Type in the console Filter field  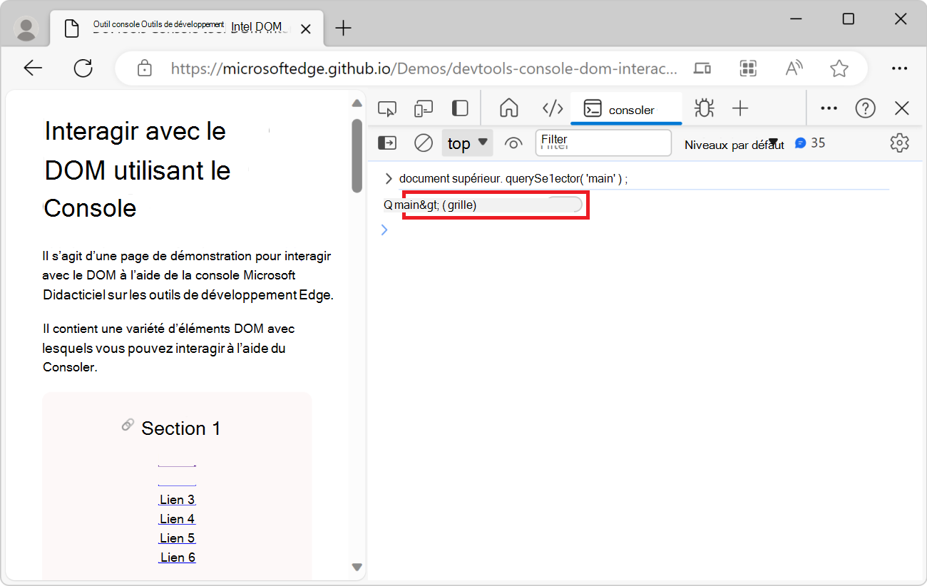click(603, 143)
